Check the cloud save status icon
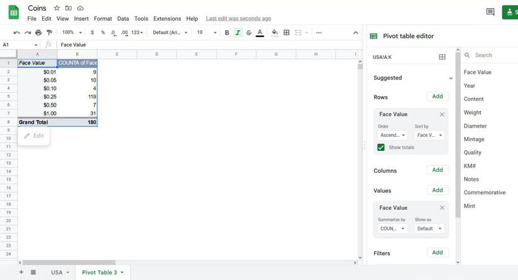The image size is (518, 280). [x=80, y=8]
